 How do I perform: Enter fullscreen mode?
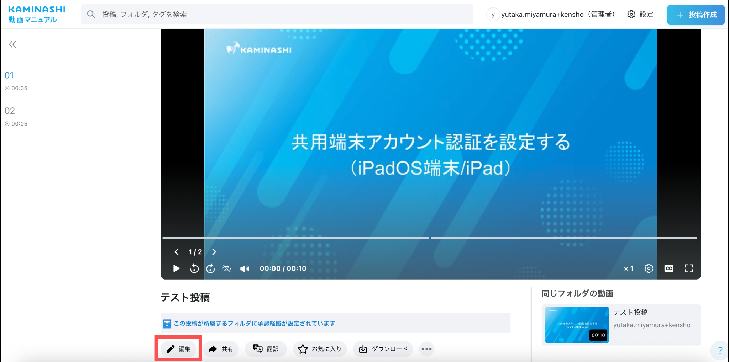click(689, 268)
